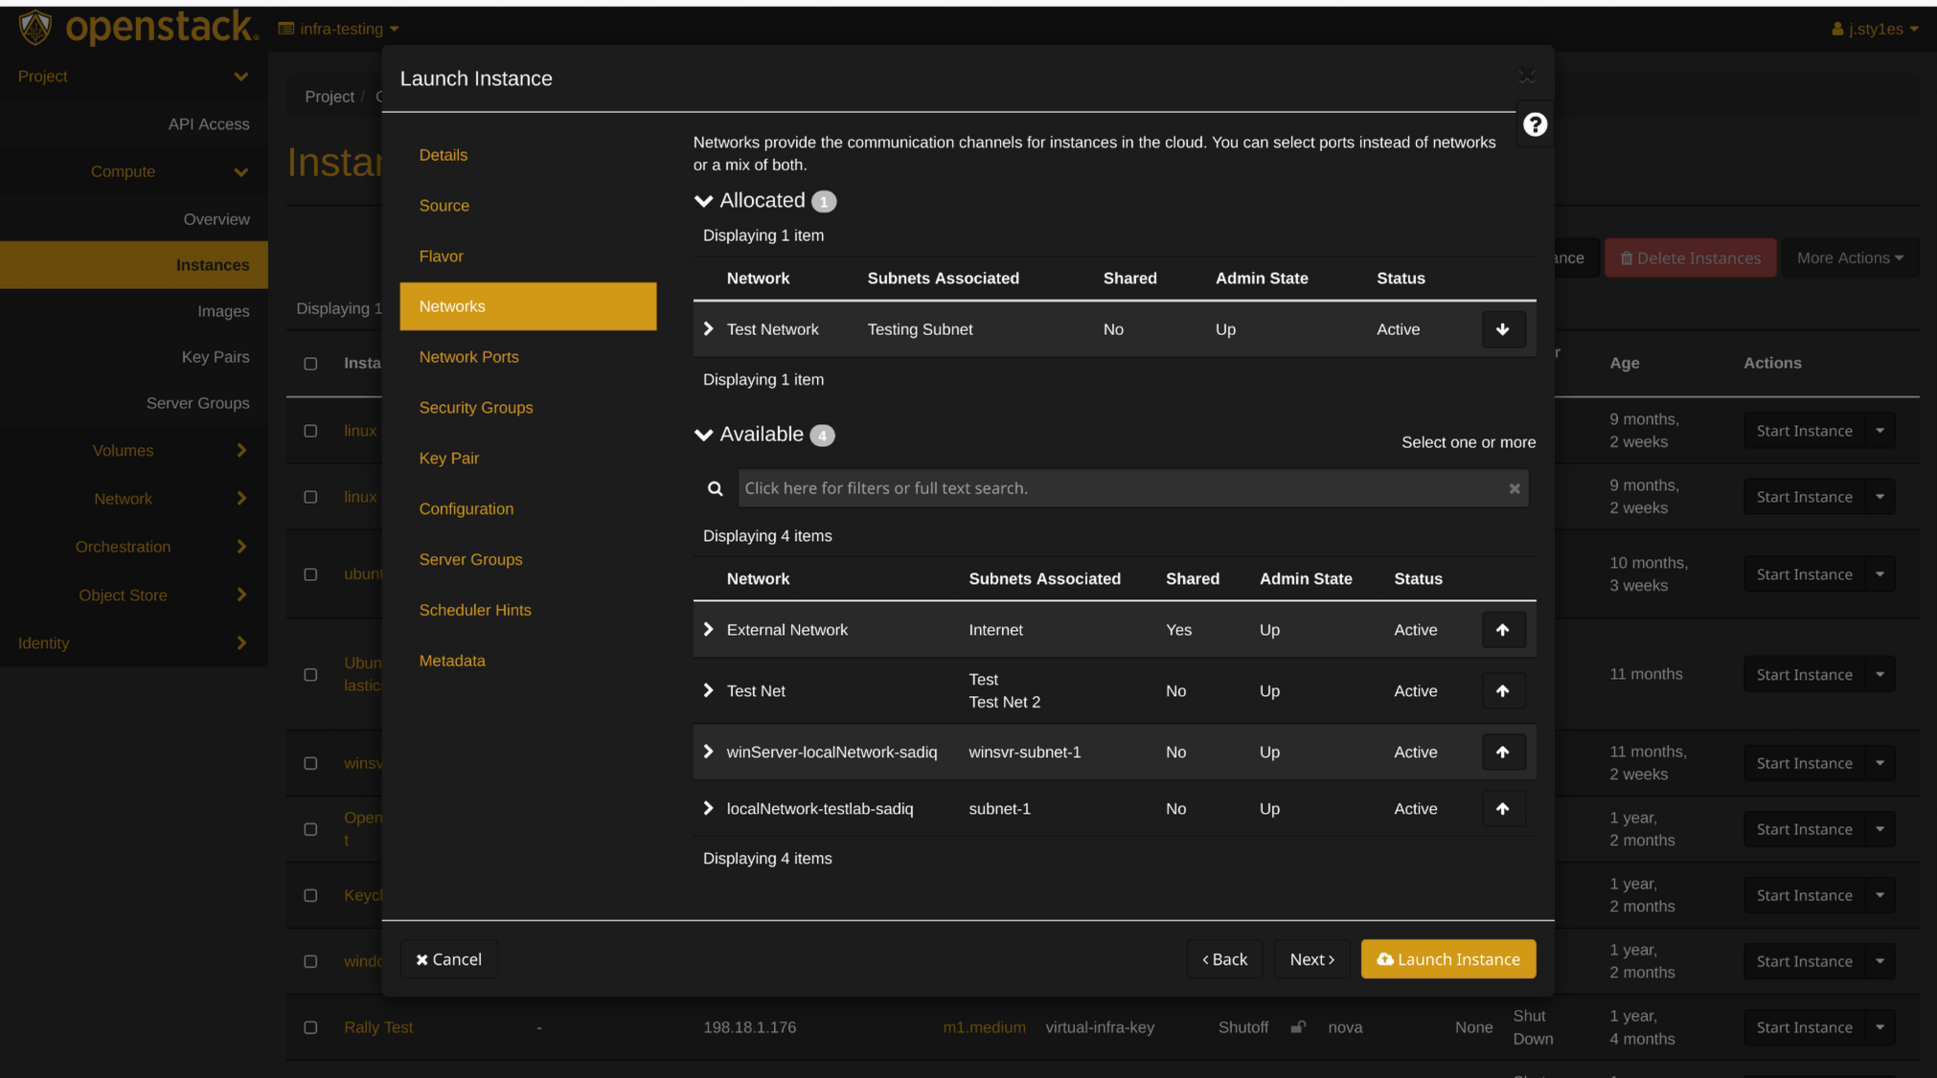Click the Next button

pyautogui.click(x=1311, y=959)
